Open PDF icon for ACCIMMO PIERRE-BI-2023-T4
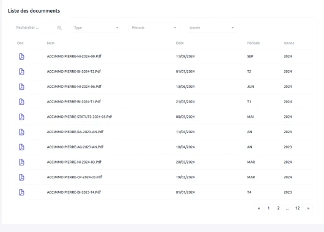This screenshot has width=324, height=232. coord(21,192)
